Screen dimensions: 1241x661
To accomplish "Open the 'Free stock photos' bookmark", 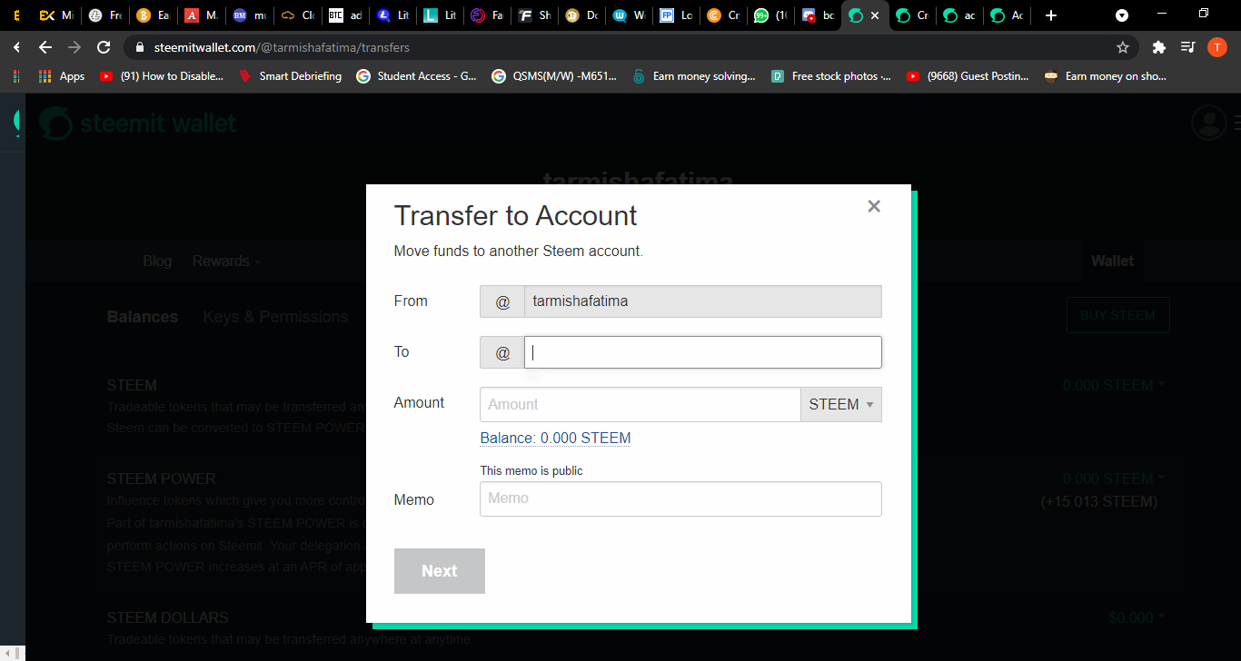I will tap(830, 76).
